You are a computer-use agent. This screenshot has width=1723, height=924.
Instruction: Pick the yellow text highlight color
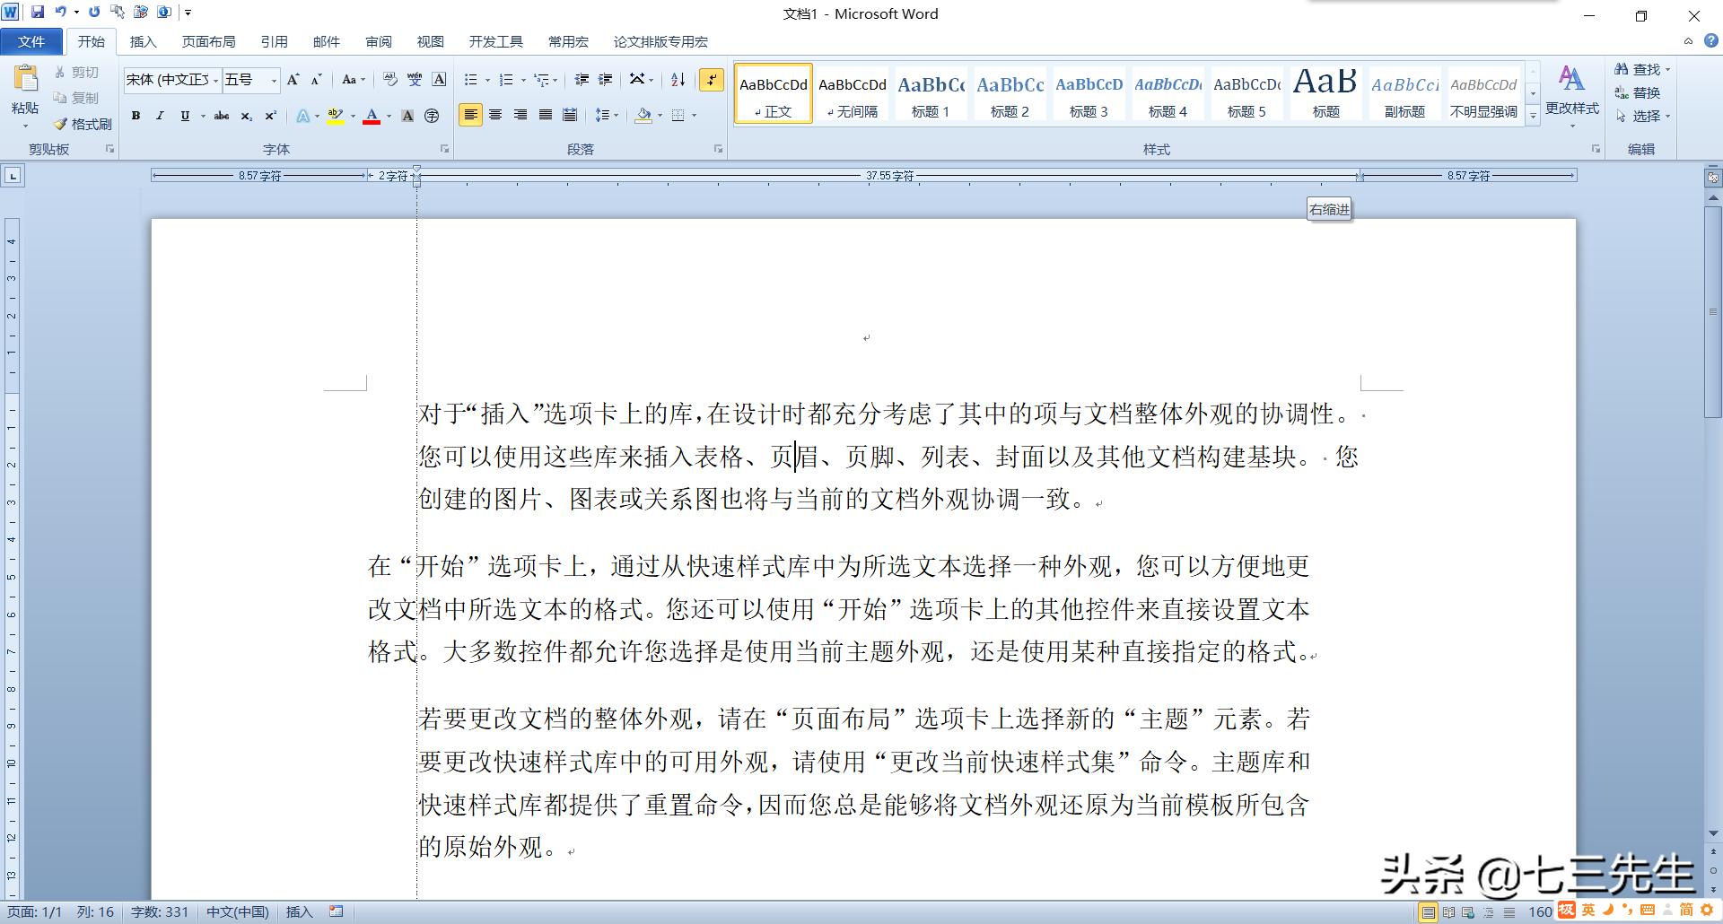[336, 115]
